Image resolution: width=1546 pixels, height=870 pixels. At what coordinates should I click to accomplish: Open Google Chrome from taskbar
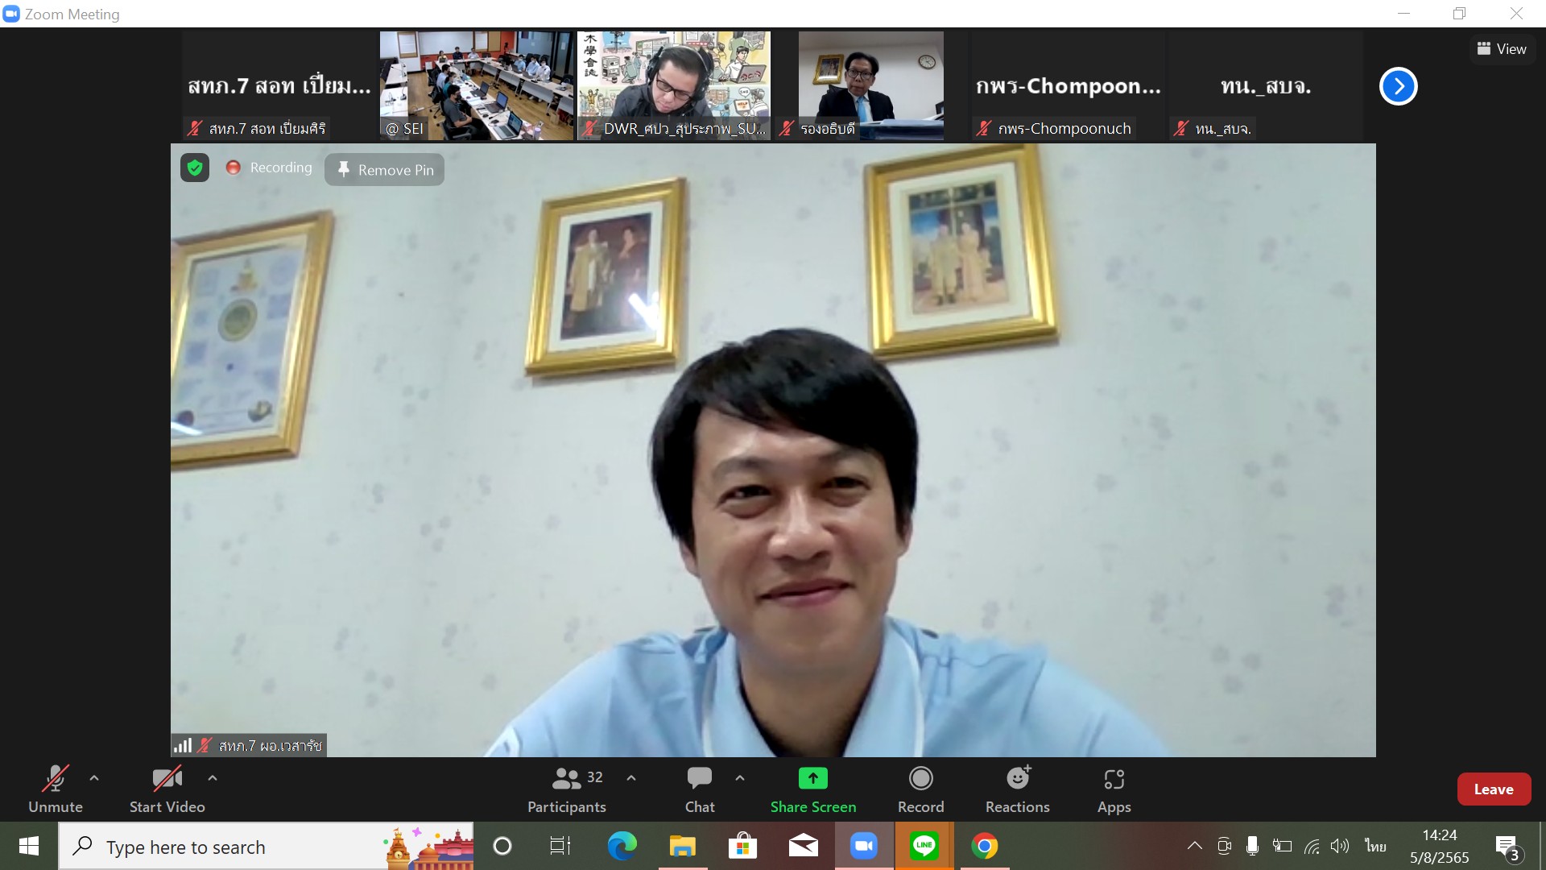pyautogui.click(x=984, y=846)
